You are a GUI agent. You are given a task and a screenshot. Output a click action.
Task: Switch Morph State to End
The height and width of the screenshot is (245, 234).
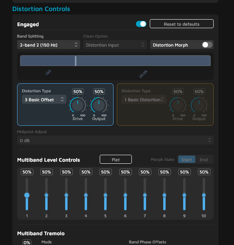coord(203,160)
